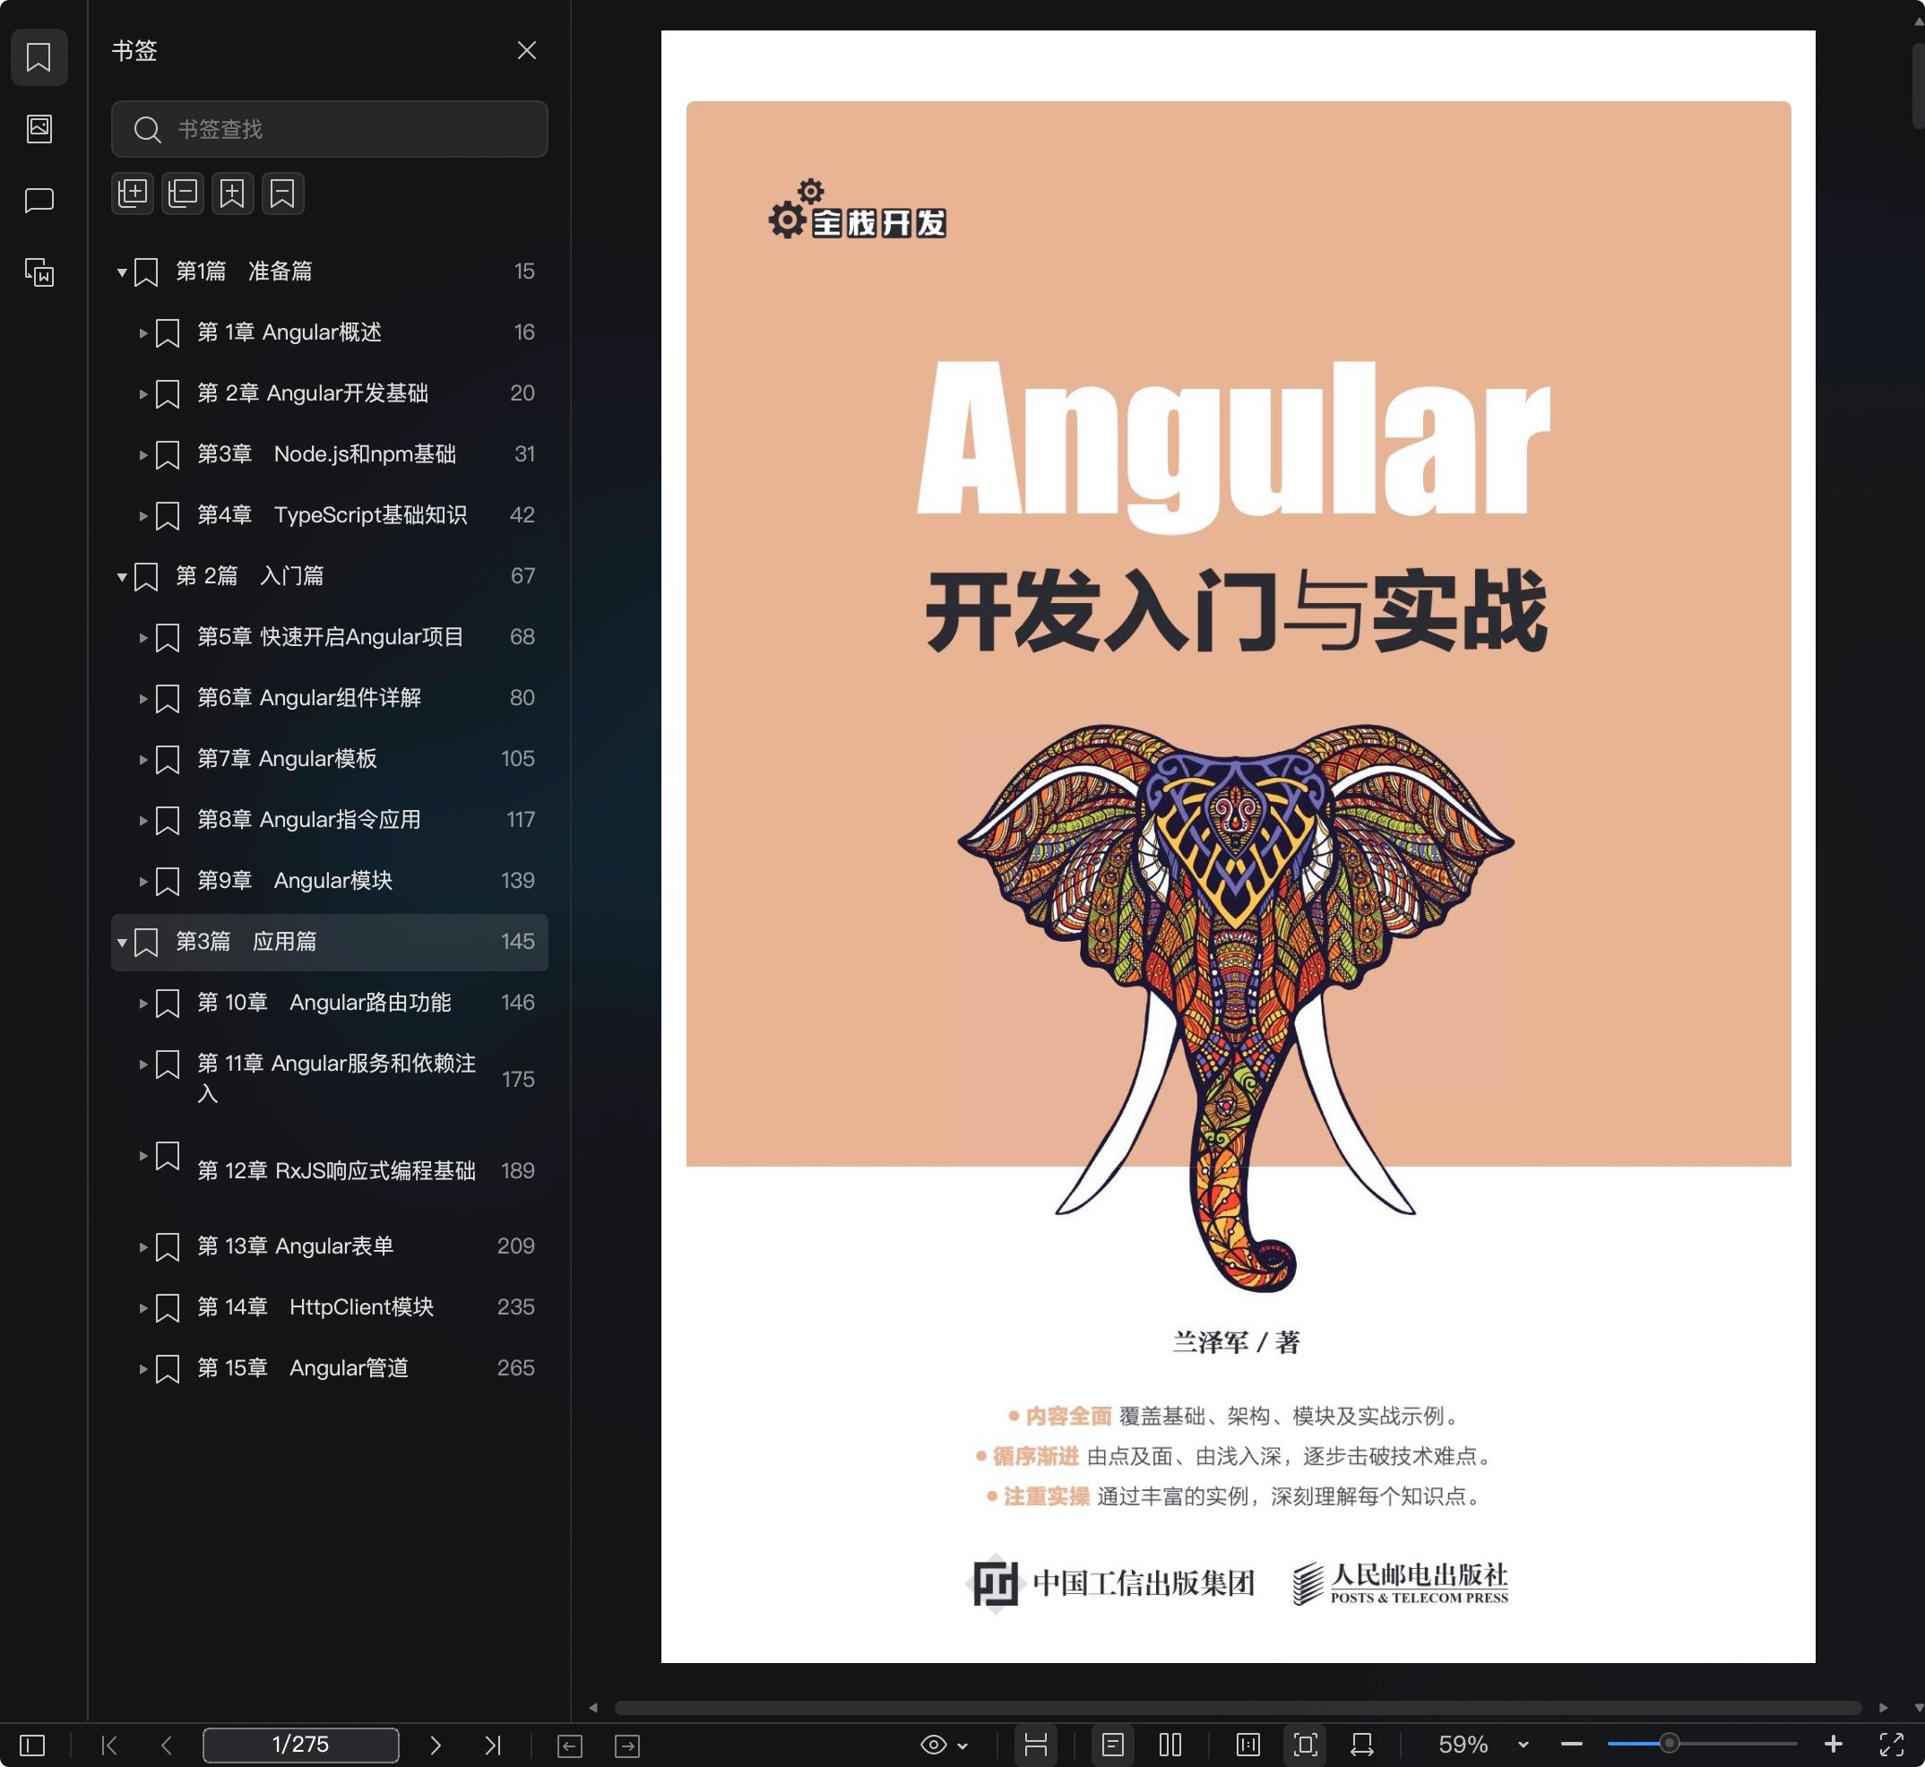Toggle fit page view
1925x1767 pixels.
click(x=1306, y=1745)
